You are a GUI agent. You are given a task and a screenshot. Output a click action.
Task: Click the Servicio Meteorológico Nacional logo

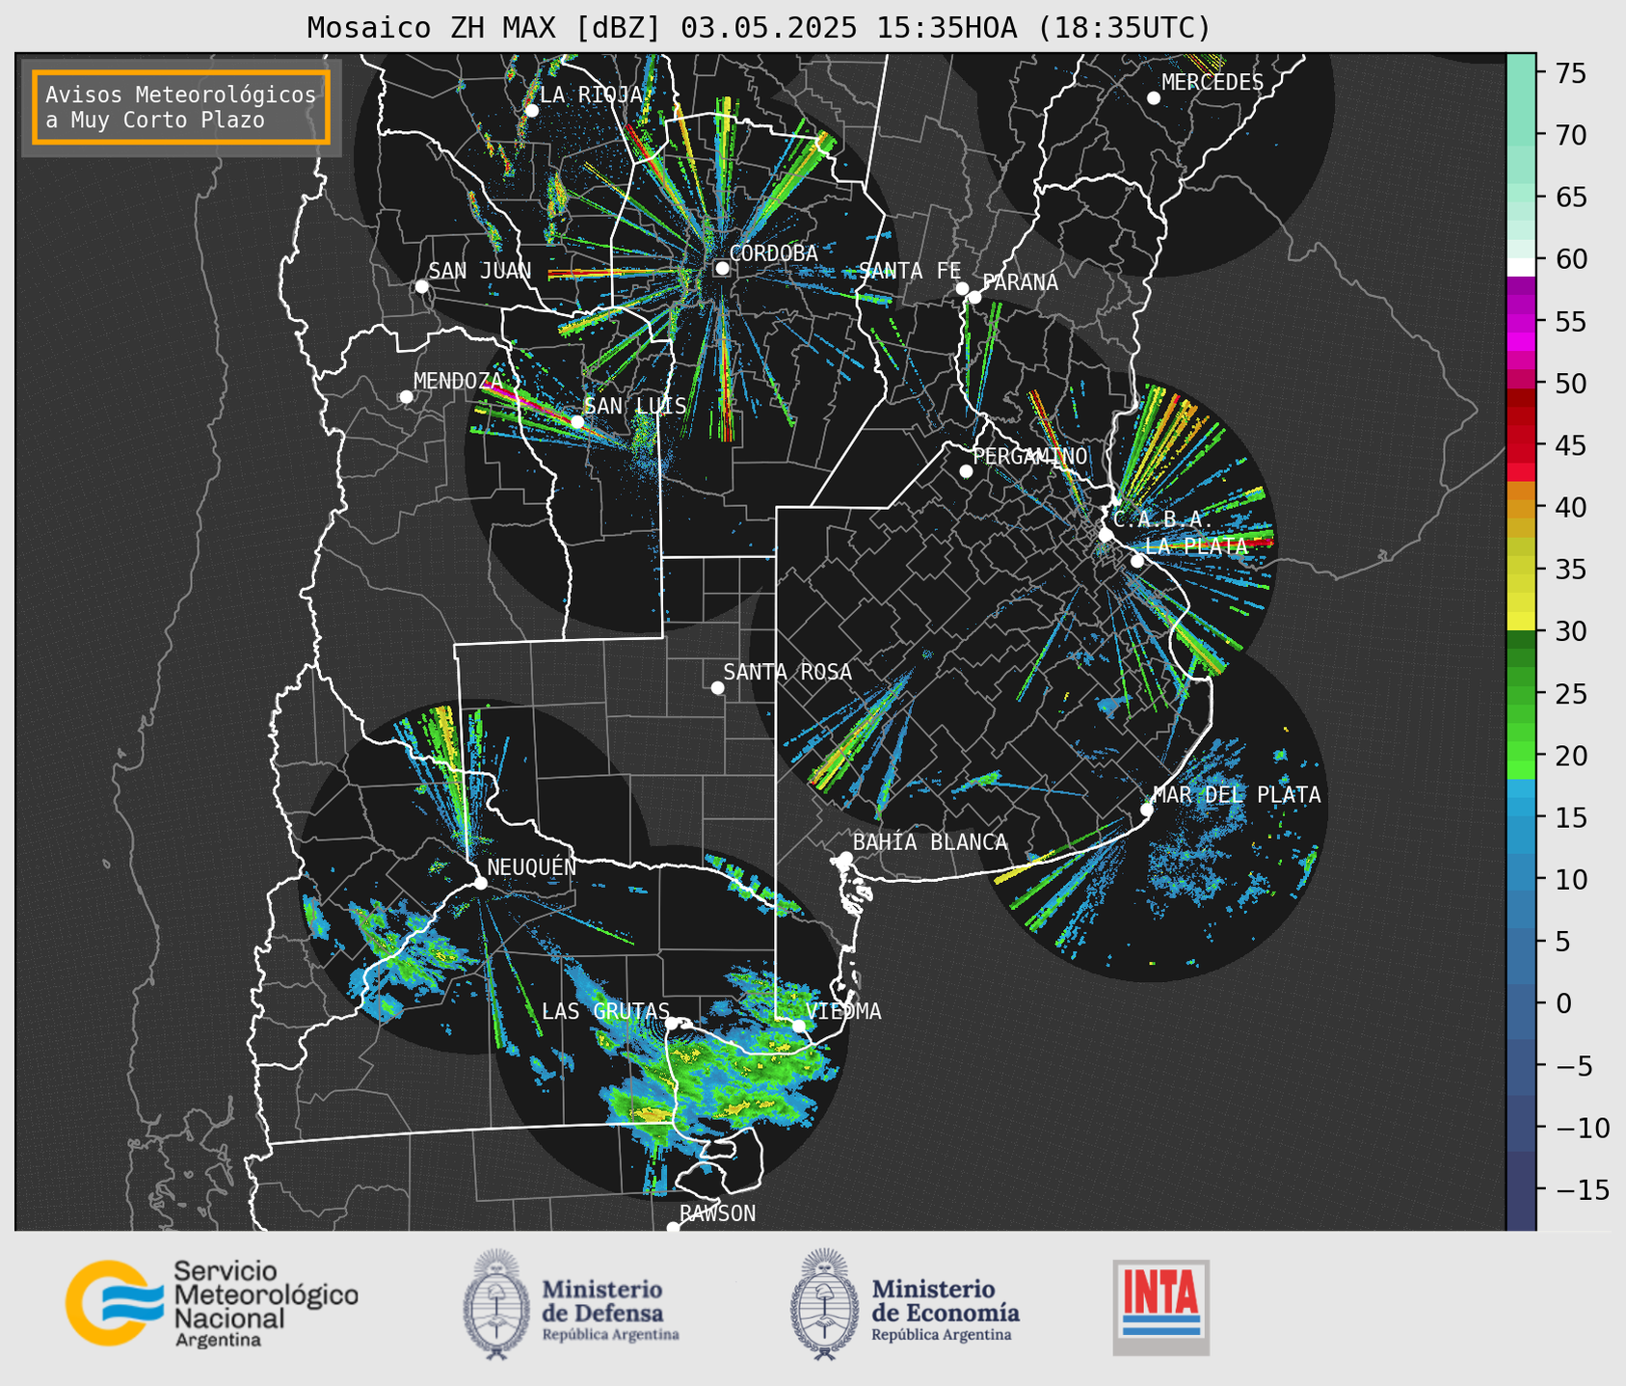[211, 1302]
